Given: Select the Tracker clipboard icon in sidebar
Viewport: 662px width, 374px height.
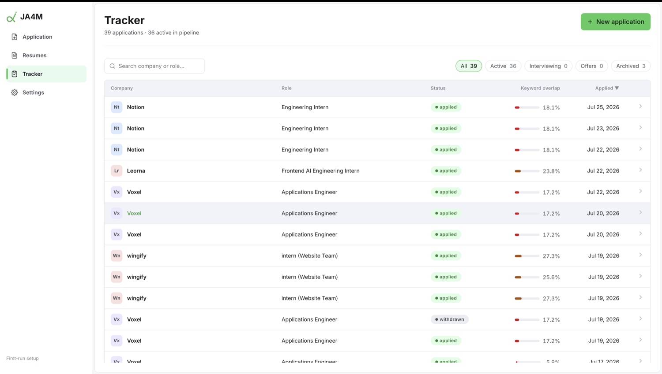Looking at the screenshot, I should [15, 74].
